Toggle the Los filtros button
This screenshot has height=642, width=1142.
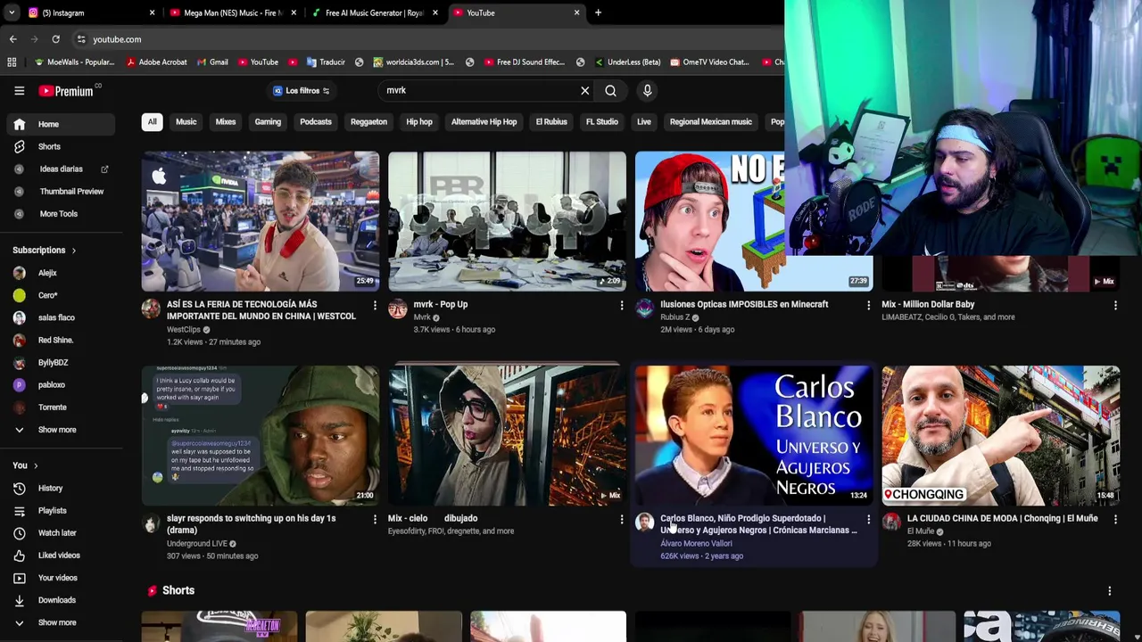302,90
